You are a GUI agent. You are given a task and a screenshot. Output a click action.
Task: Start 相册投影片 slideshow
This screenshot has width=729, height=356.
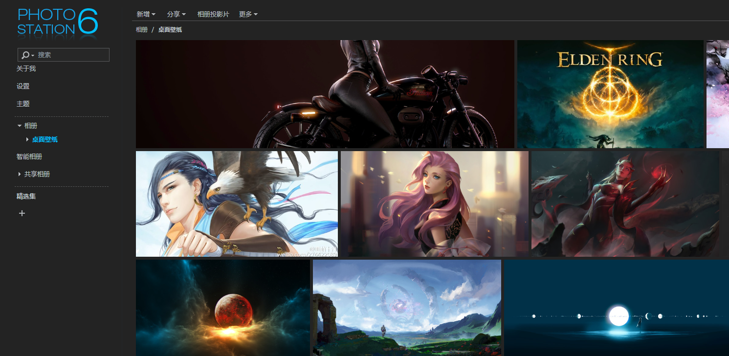point(213,14)
